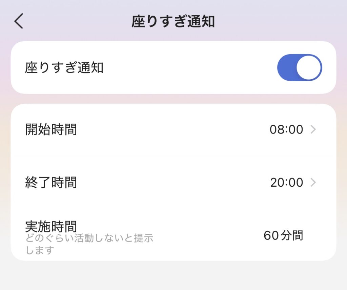Click the white knob of the toggle
The image size is (347, 290).
308,67
